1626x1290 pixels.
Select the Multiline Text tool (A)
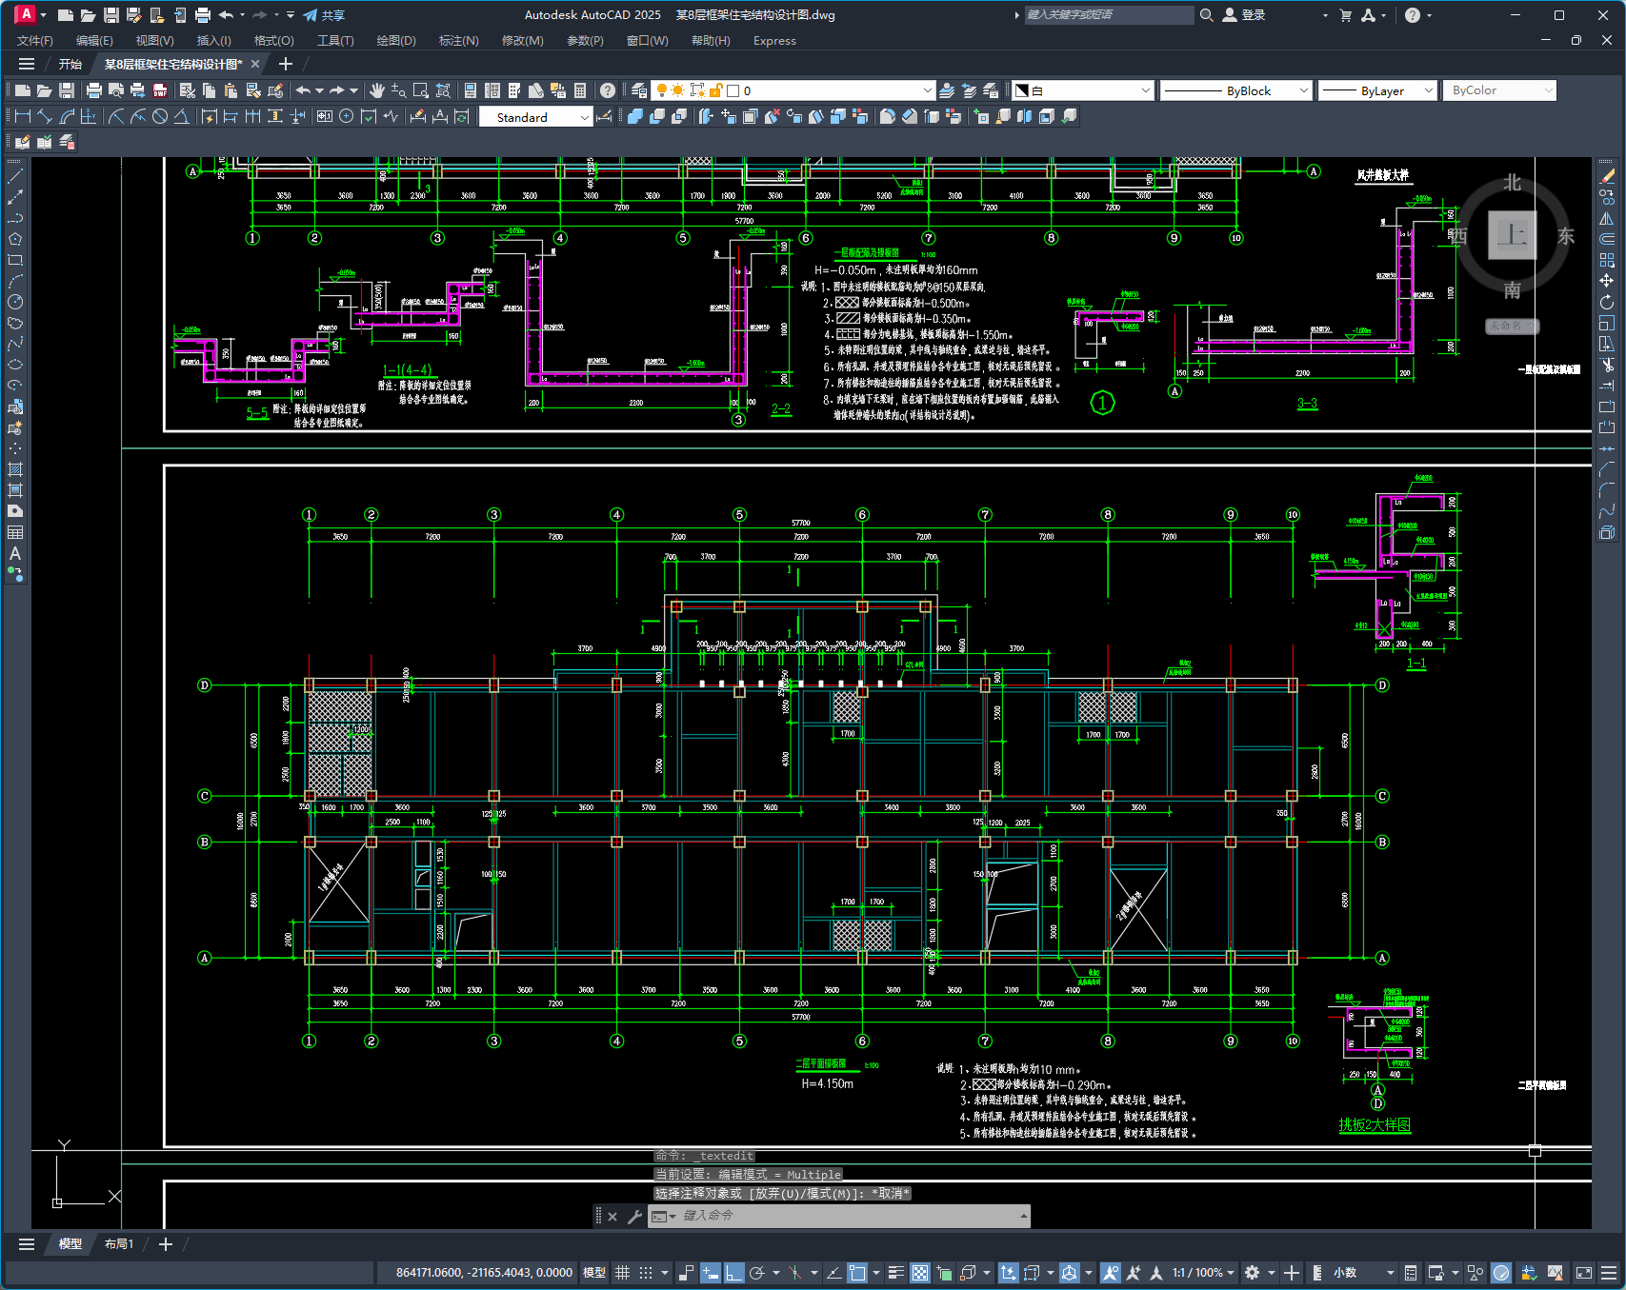tap(15, 553)
